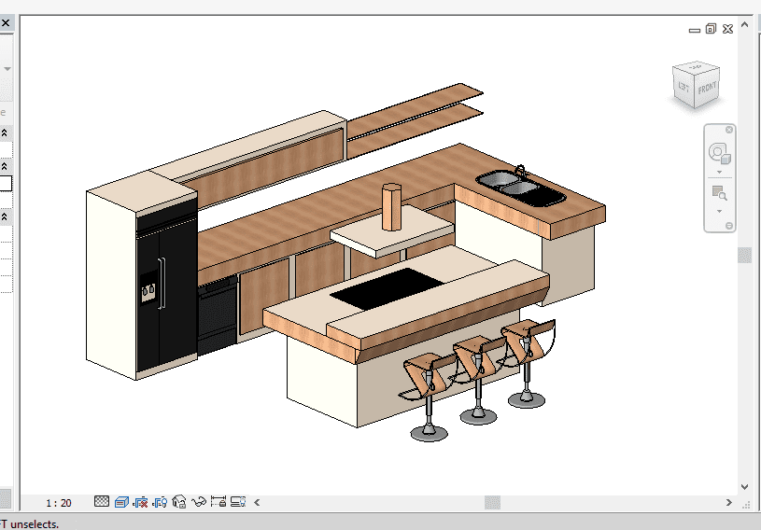Open the Full Navigation Wheel on navigation bar
This screenshot has width=761, height=530.
coord(719,153)
